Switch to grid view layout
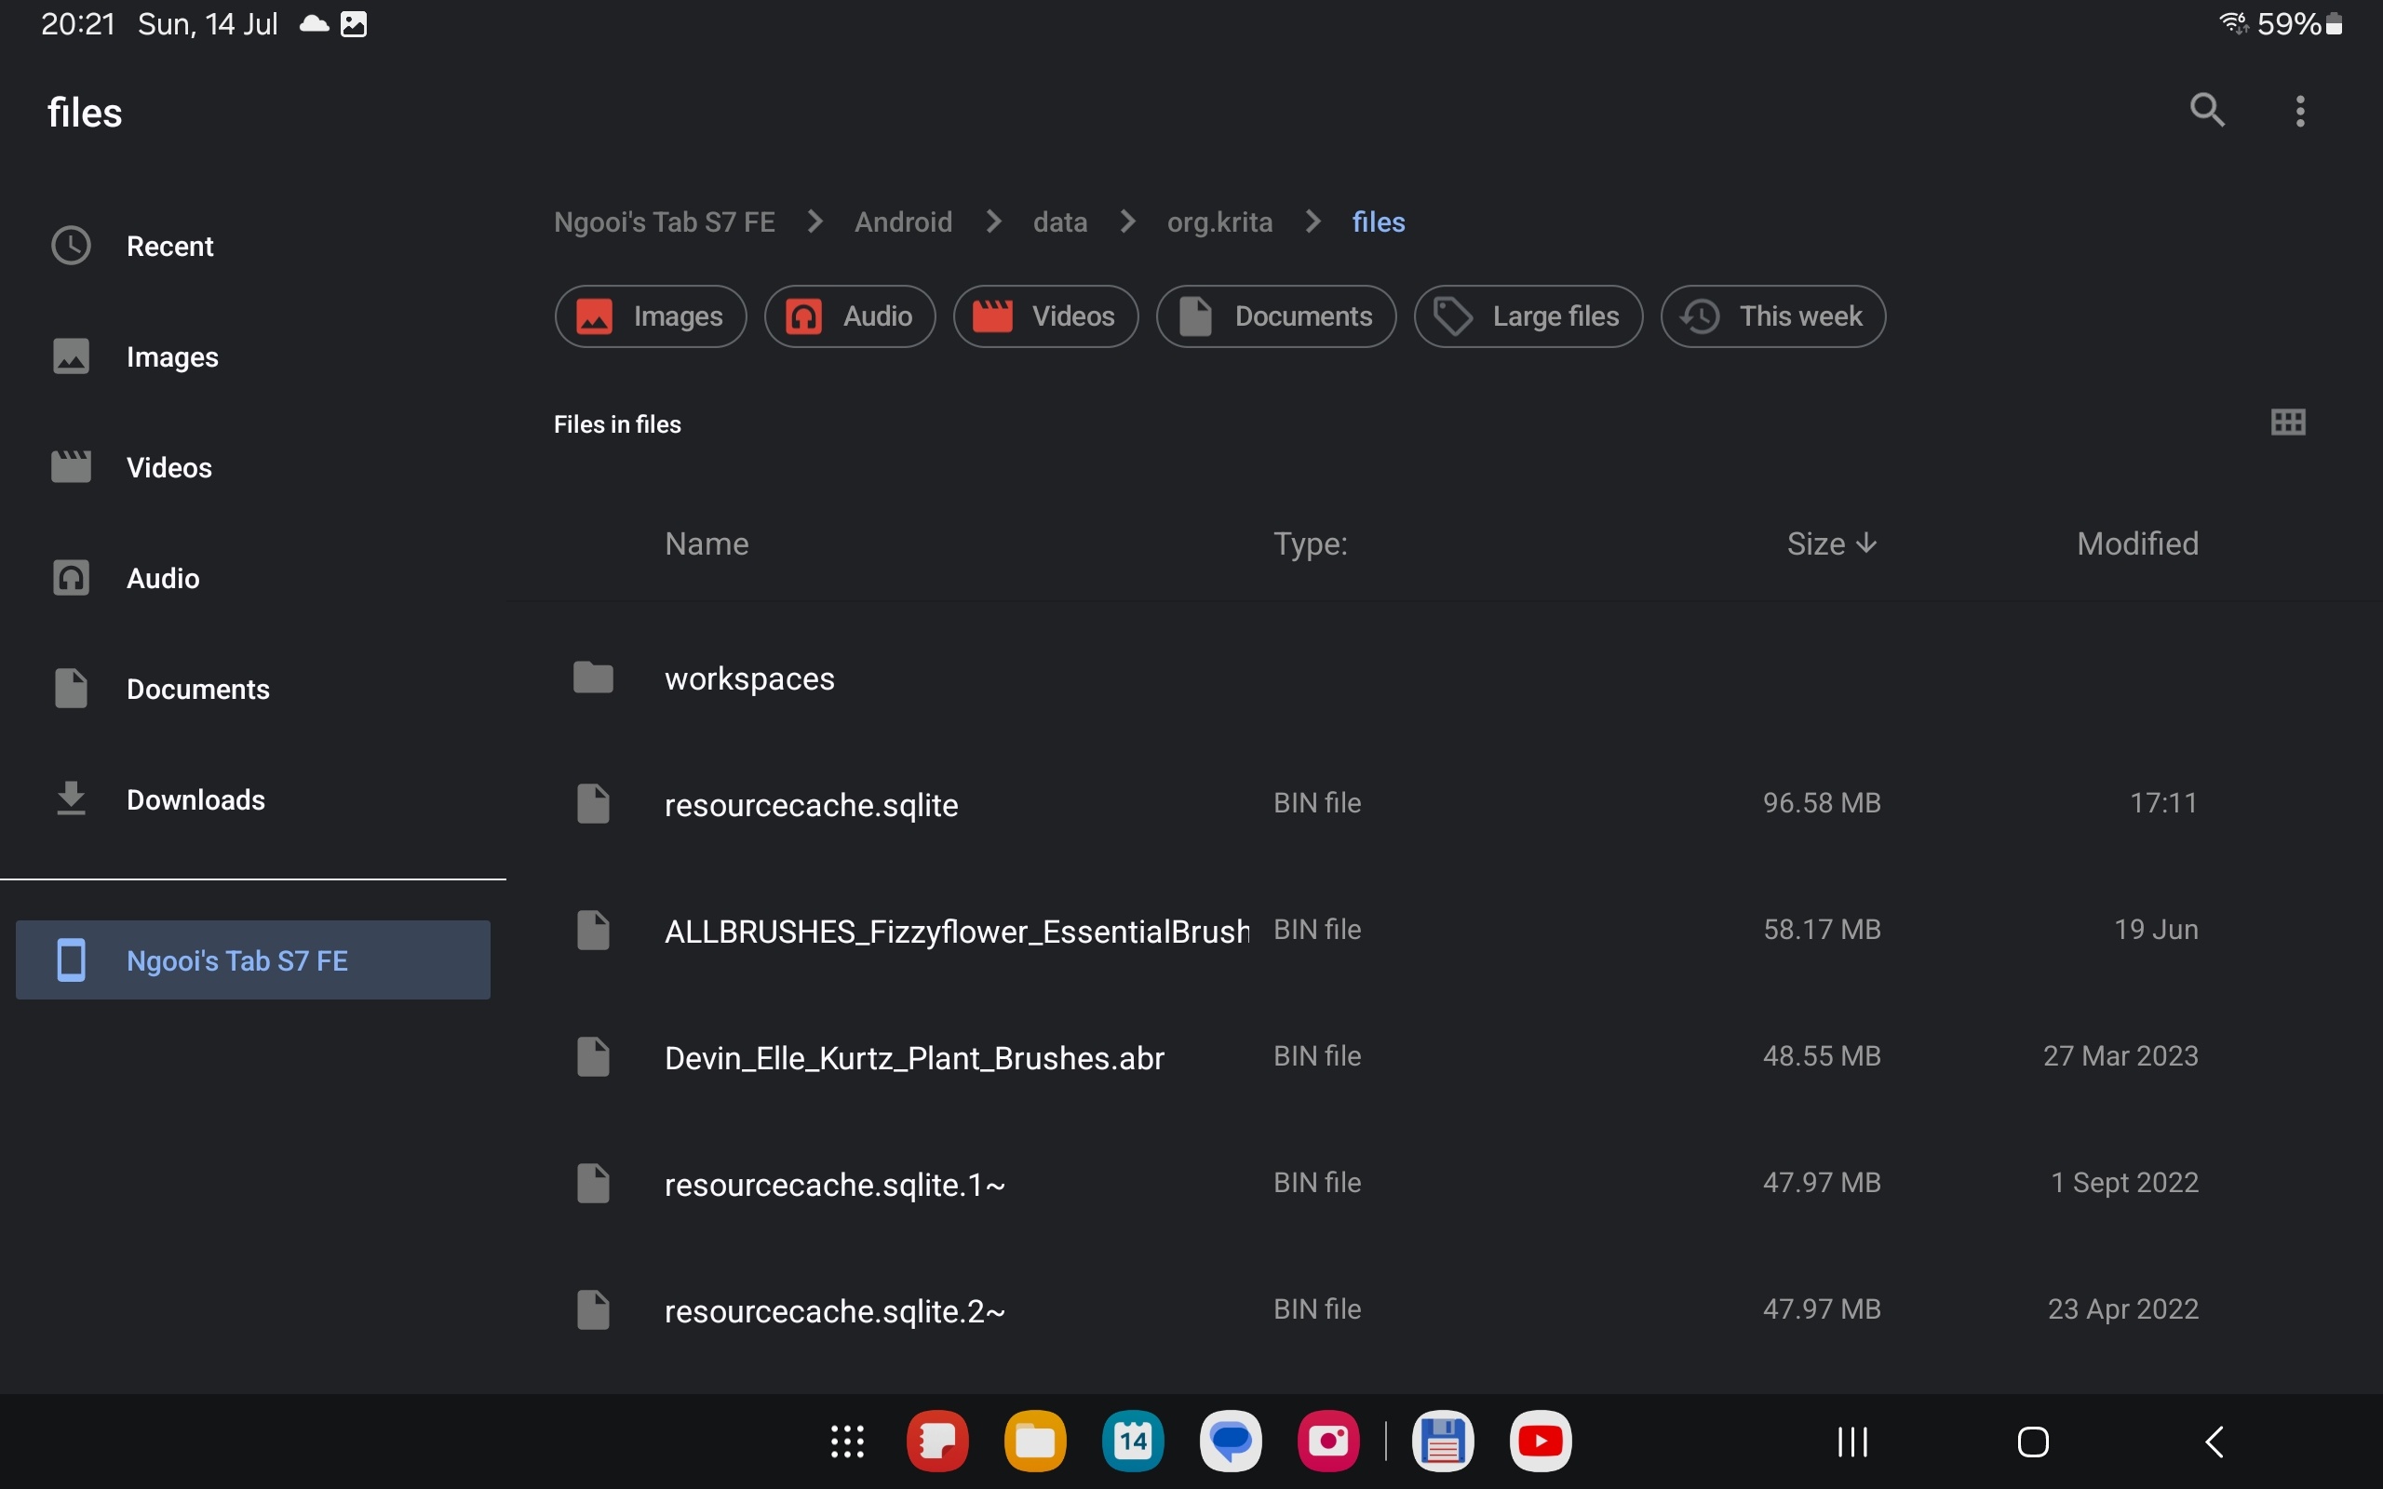 (x=2287, y=423)
